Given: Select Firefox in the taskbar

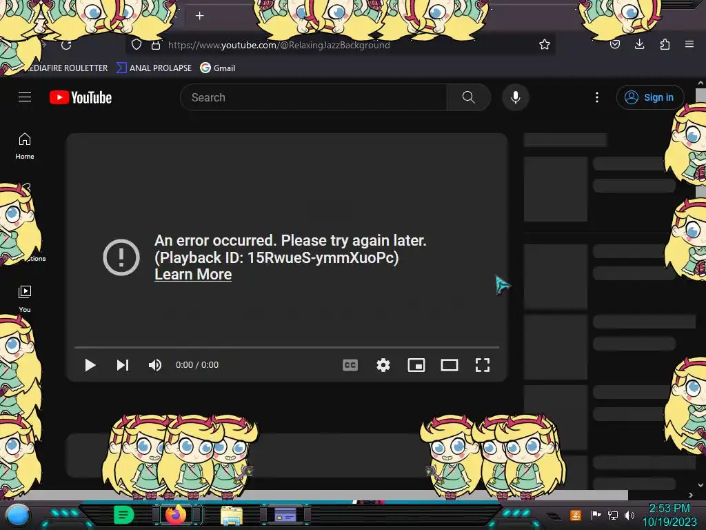Looking at the screenshot, I should tap(176, 515).
